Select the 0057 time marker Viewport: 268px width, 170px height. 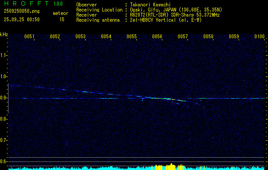[183, 37]
